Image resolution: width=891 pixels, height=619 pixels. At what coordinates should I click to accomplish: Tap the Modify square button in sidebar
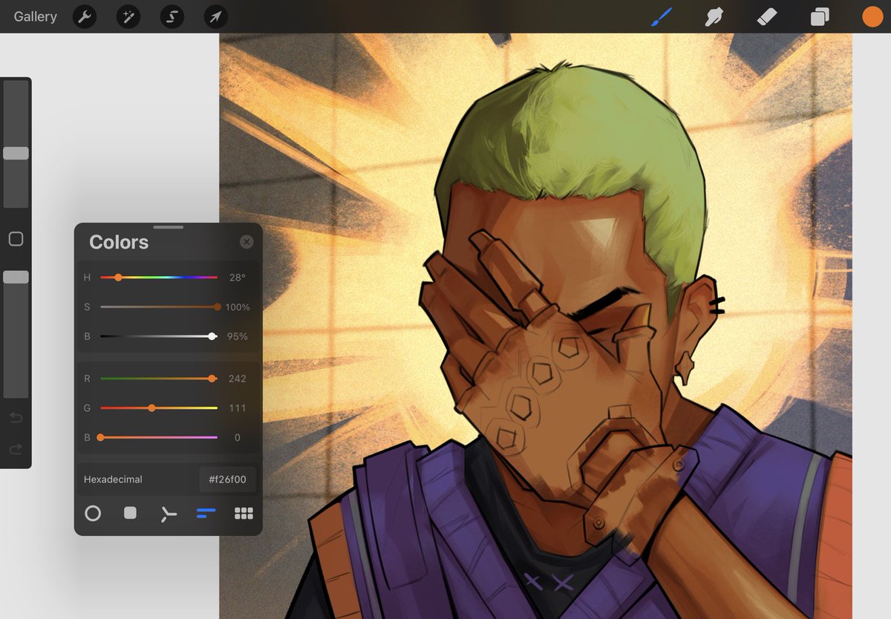click(16, 239)
